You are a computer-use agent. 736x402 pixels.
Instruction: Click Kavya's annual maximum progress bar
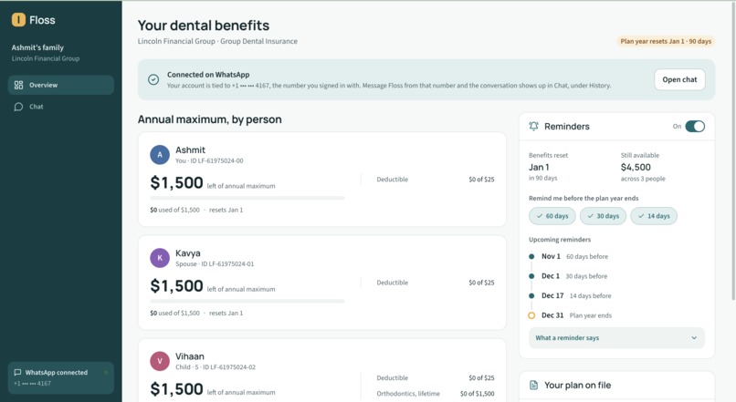point(247,301)
